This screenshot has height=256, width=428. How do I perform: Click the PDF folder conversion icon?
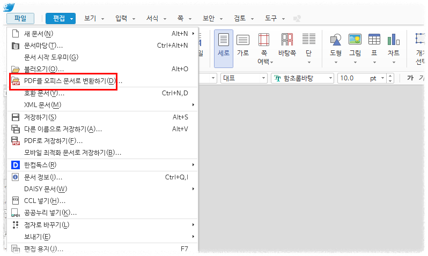(16, 81)
